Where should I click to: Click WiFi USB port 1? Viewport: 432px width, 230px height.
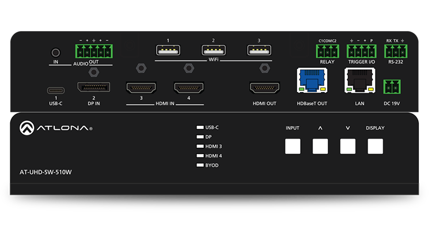168,50
